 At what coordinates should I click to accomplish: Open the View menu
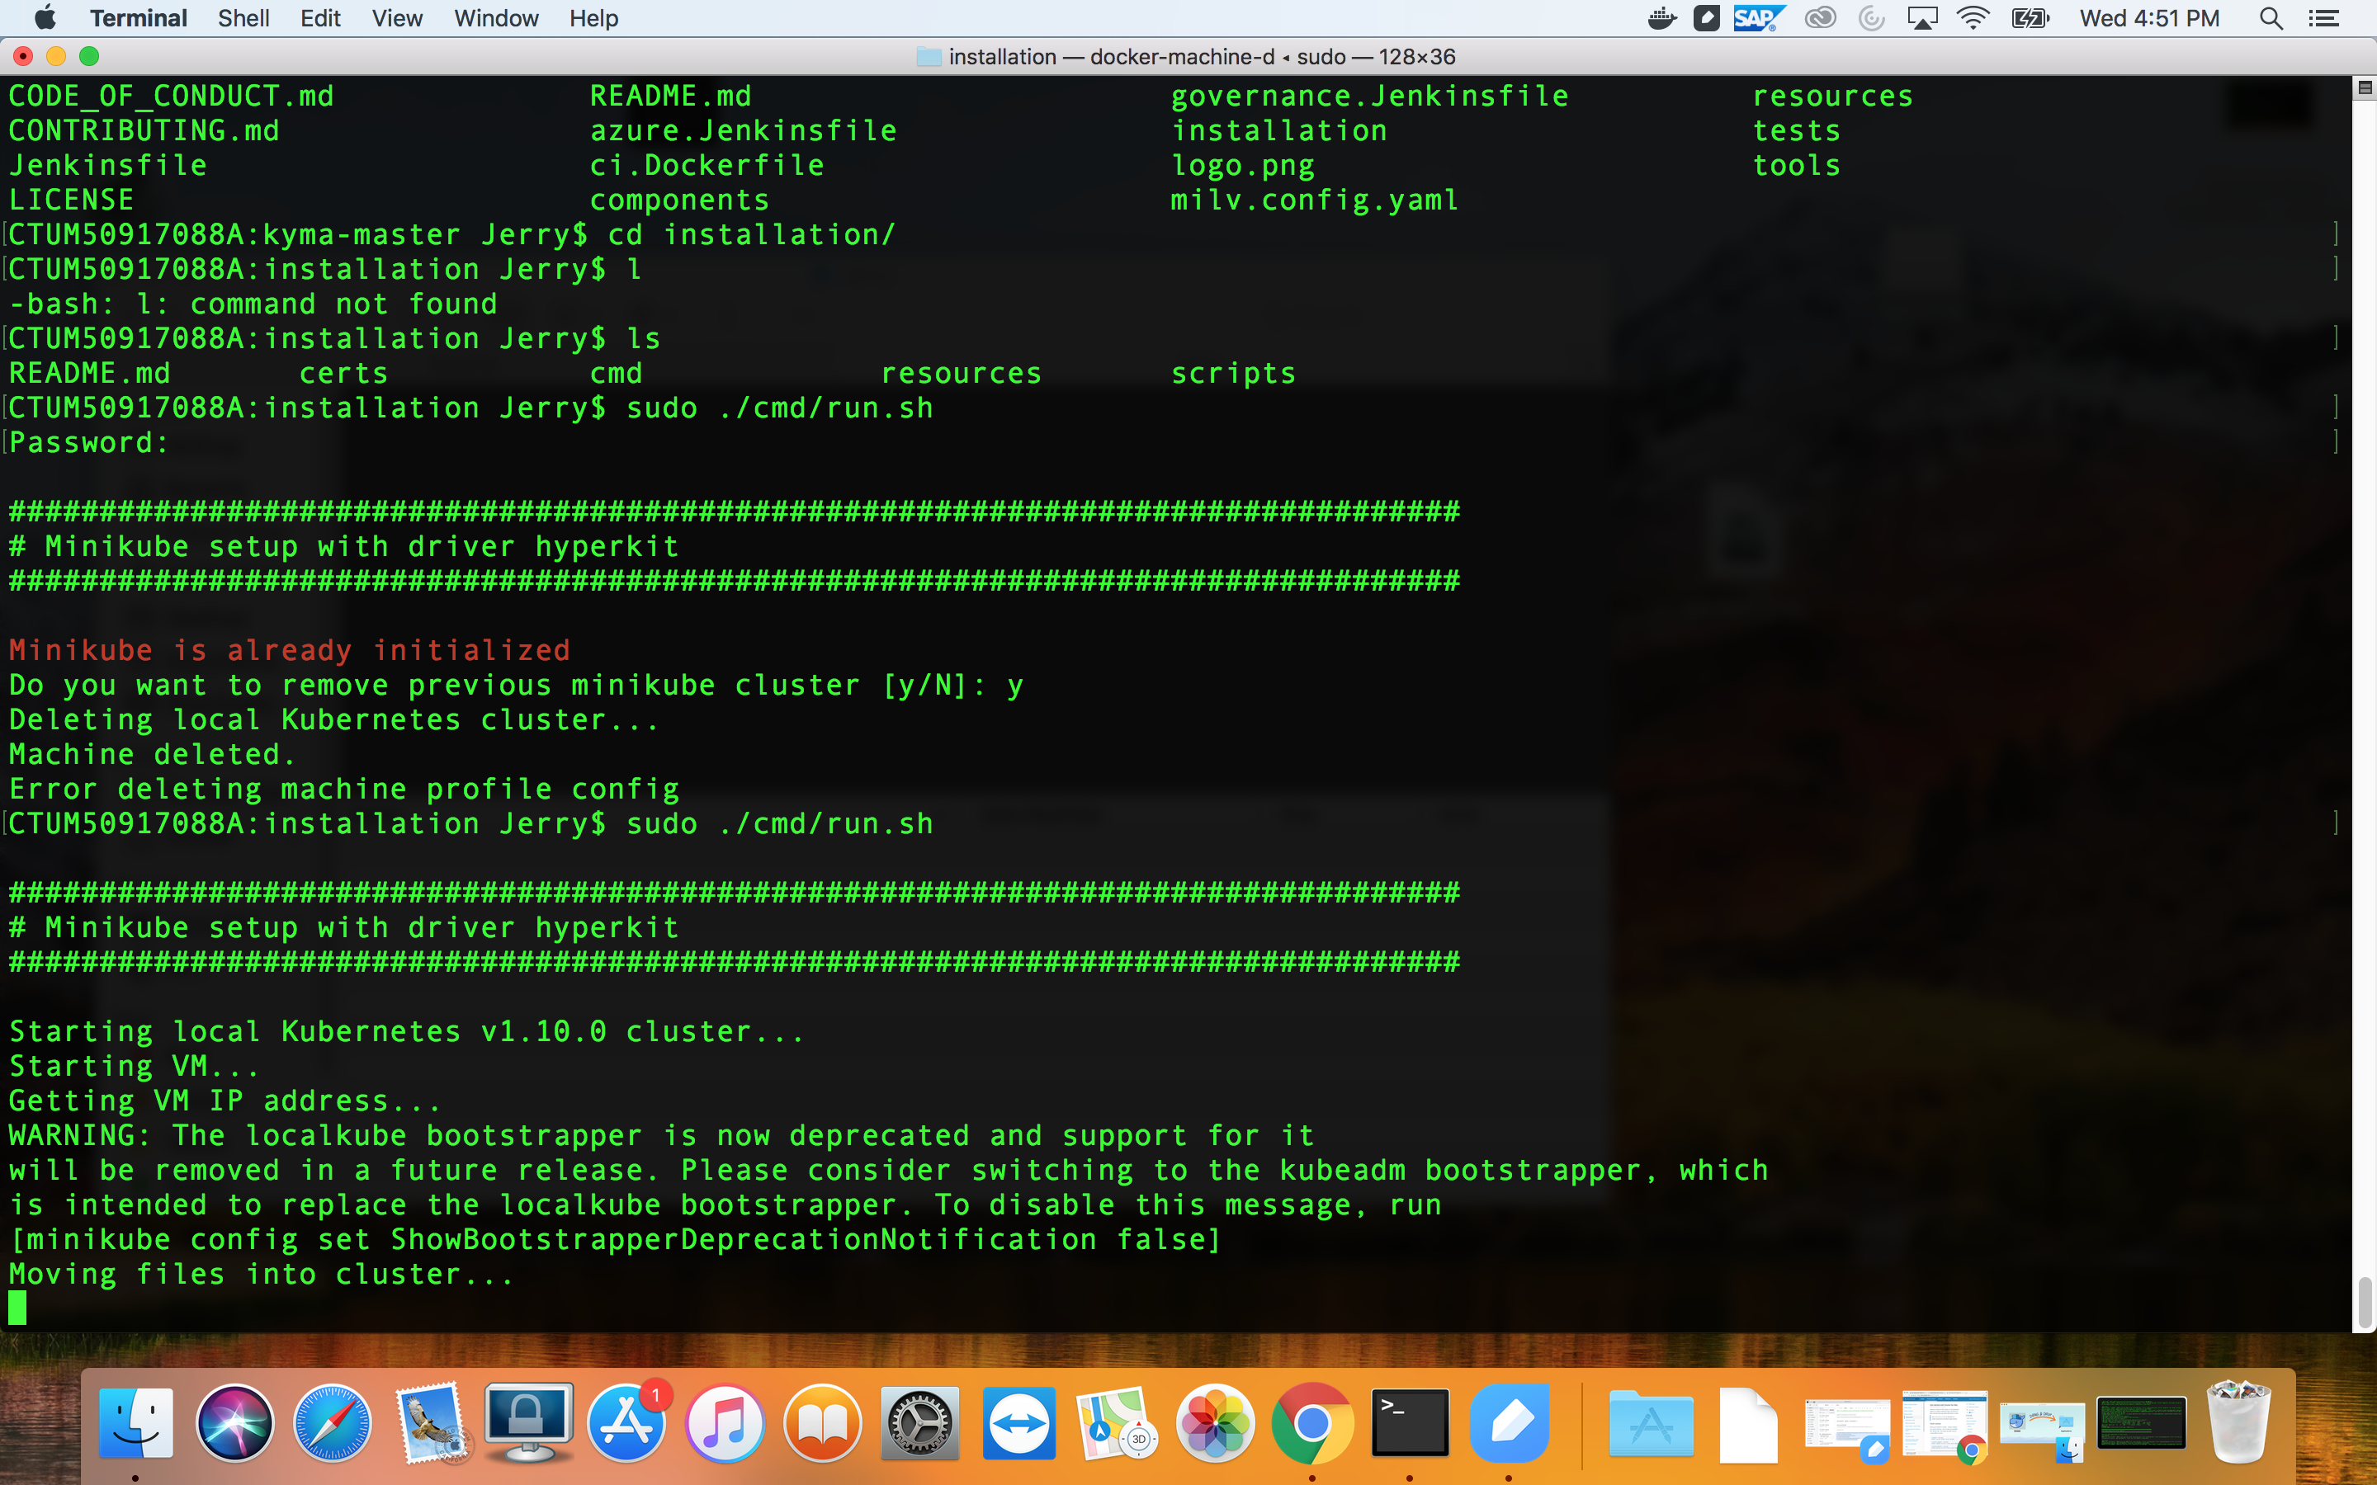point(396,17)
